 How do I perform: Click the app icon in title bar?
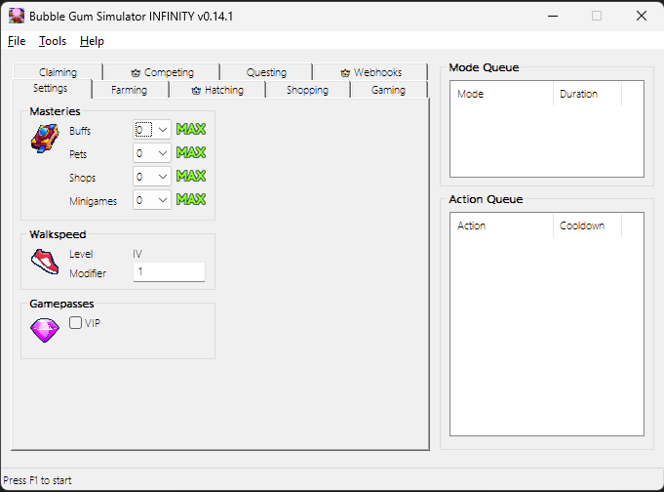(x=17, y=16)
